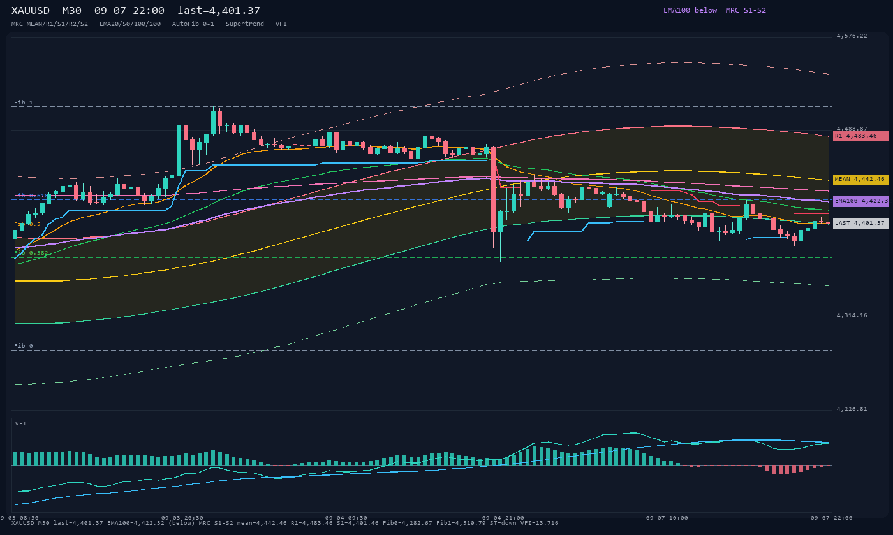The height and width of the screenshot is (535, 893).
Task: Click the last=4,401.37 header value
Action: point(219,10)
